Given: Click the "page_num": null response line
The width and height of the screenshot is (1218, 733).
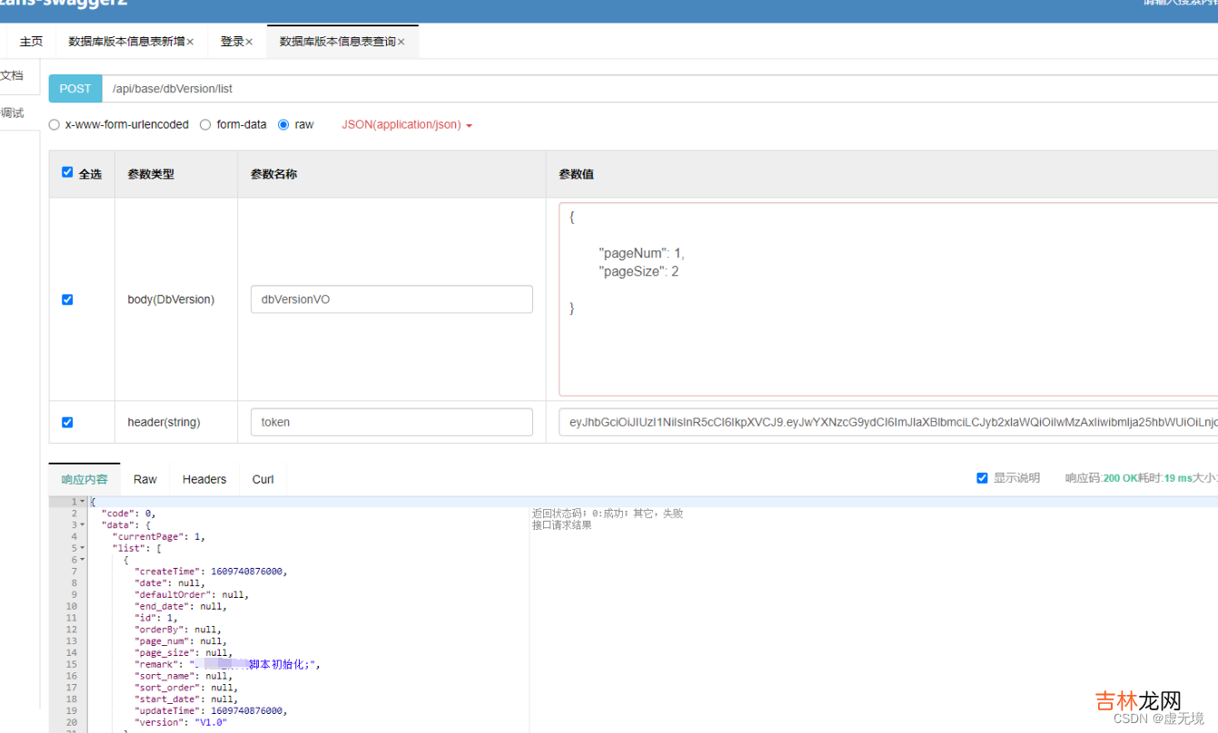Looking at the screenshot, I should pyautogui.click(x=180, y=641).
